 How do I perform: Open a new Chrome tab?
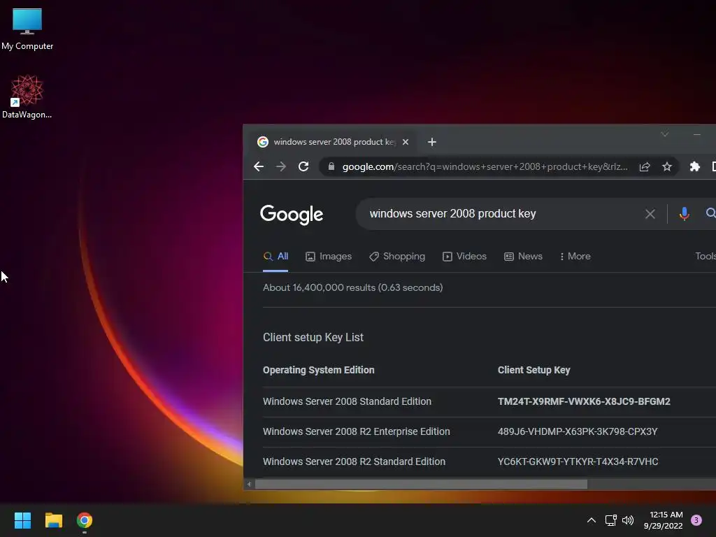tap(431, 142)
